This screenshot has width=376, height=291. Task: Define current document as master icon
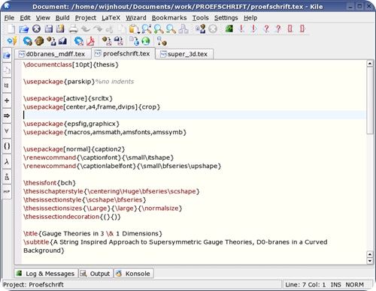[x=201, y=29]
